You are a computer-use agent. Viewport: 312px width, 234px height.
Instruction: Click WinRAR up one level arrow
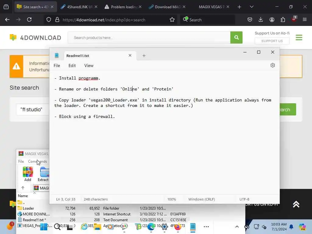(x=23, y=188)
